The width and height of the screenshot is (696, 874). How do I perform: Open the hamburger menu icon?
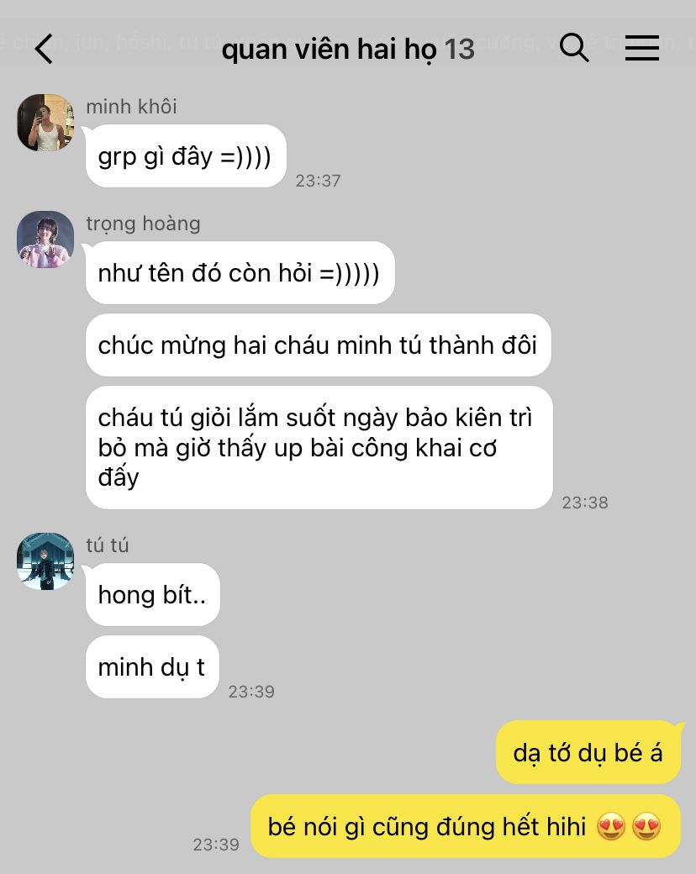(x=642, y=47)
